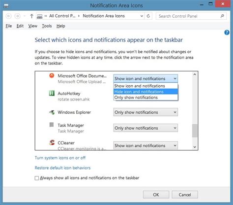Click the list scrollbar down arrow
The width and height of the screenshot is (233, 205).
click(195, 147)
